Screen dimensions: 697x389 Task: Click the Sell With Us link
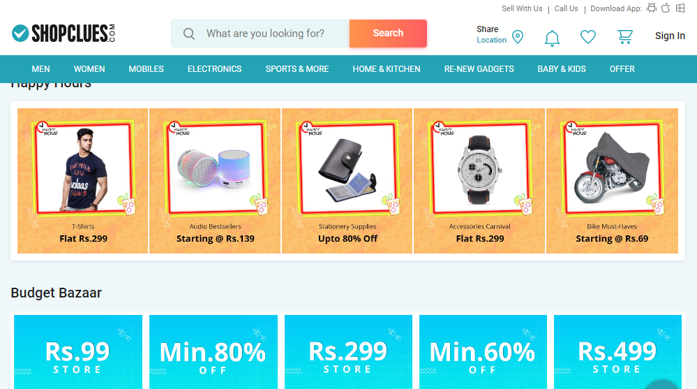tap(522, 9)
